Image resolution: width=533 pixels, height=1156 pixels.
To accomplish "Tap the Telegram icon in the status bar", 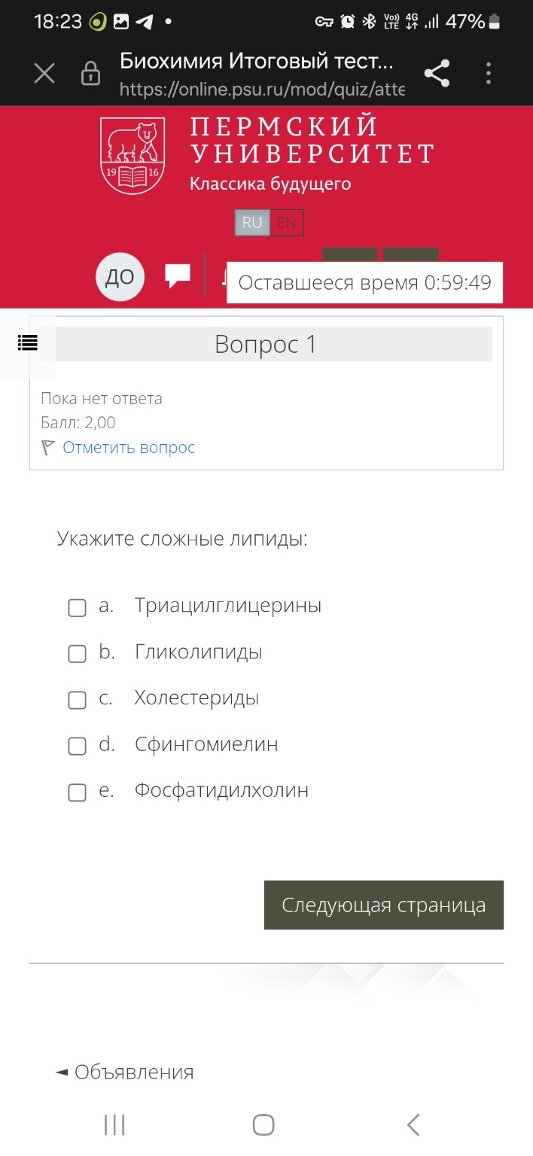I will click(144, 22).
